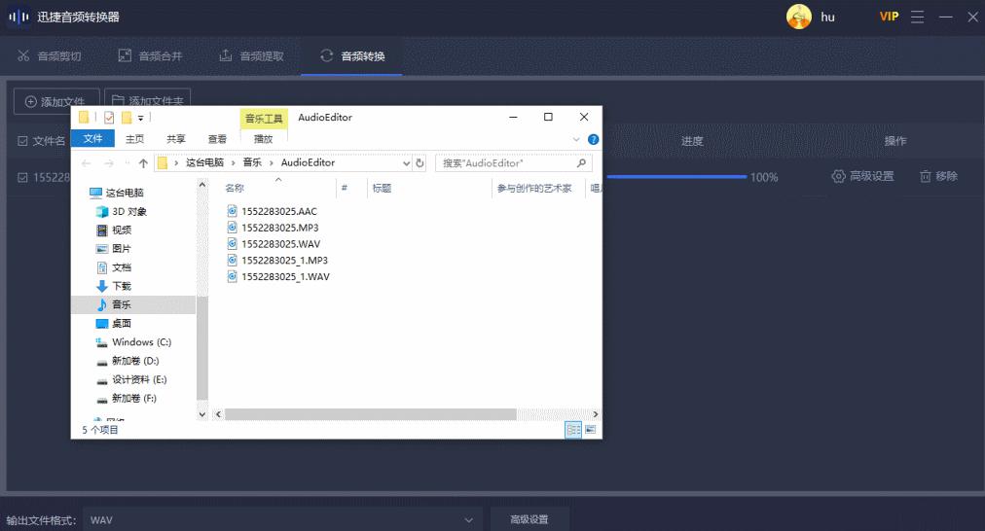The width and height of the screenshot is (985, 531).
Task: Open Windows (C:) drive
Action: (x=133, y=342)
